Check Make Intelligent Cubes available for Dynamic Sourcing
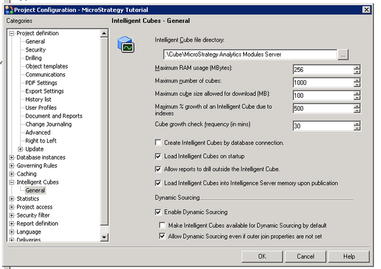381x269 pixels. tap(163, 225)
